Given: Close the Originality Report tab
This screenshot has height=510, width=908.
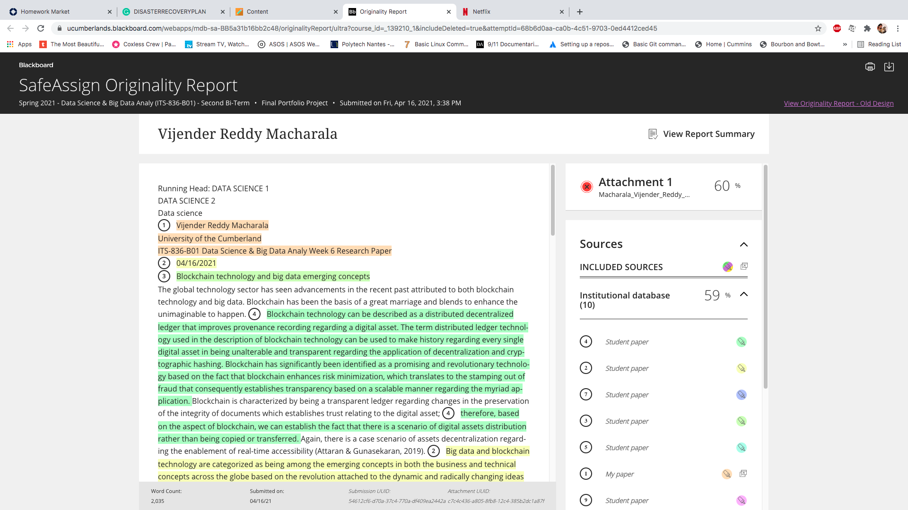Looking at the screenshot, I should point(449,12).
